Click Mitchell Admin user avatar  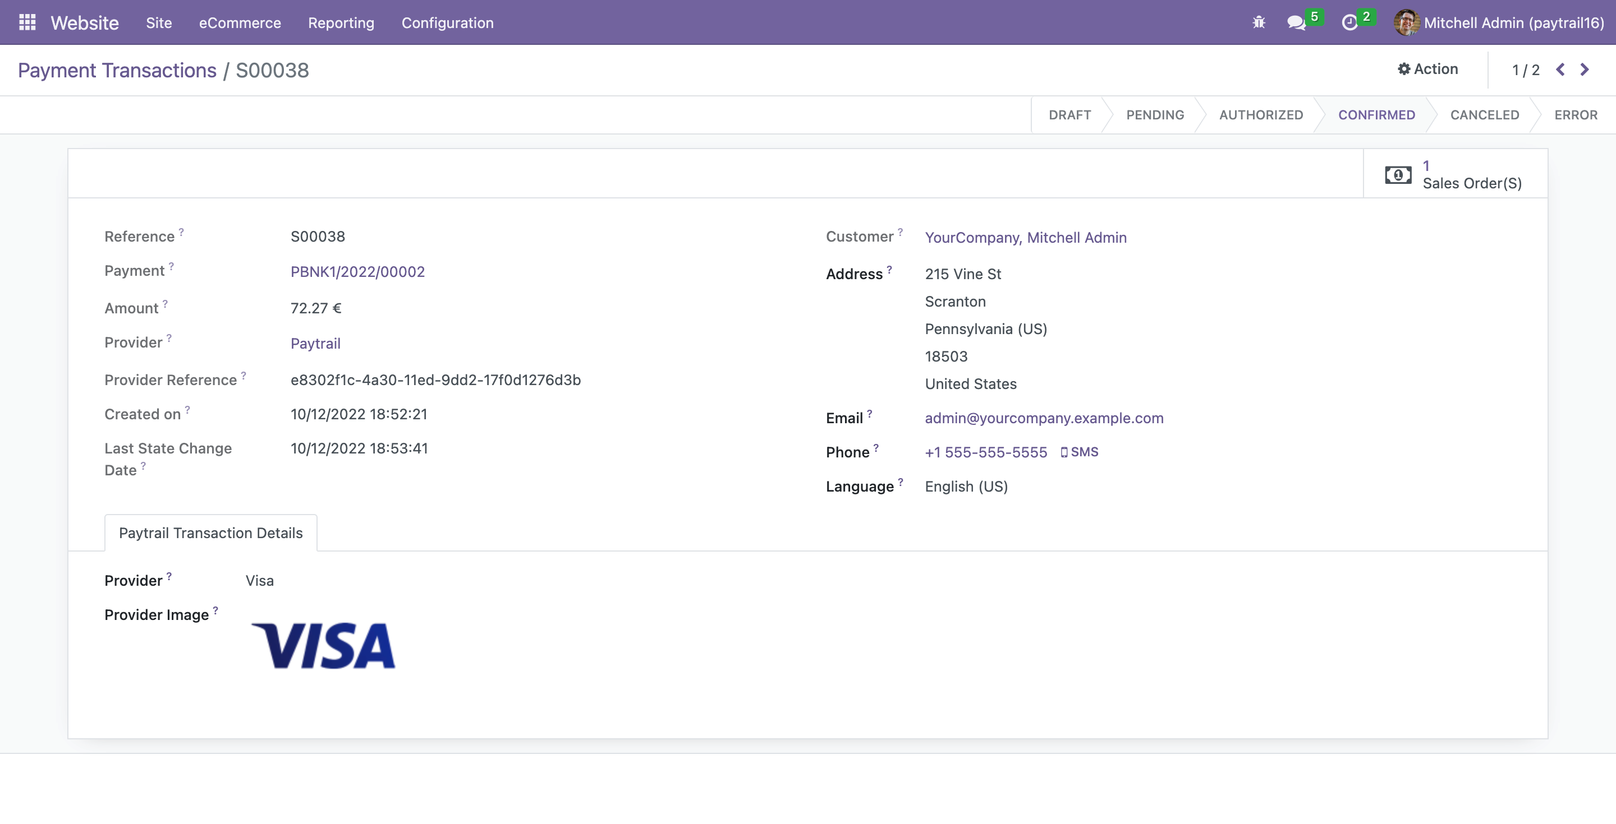1406,22
